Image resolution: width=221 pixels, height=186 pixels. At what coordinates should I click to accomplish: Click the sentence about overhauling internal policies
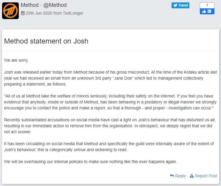point(91,162)
